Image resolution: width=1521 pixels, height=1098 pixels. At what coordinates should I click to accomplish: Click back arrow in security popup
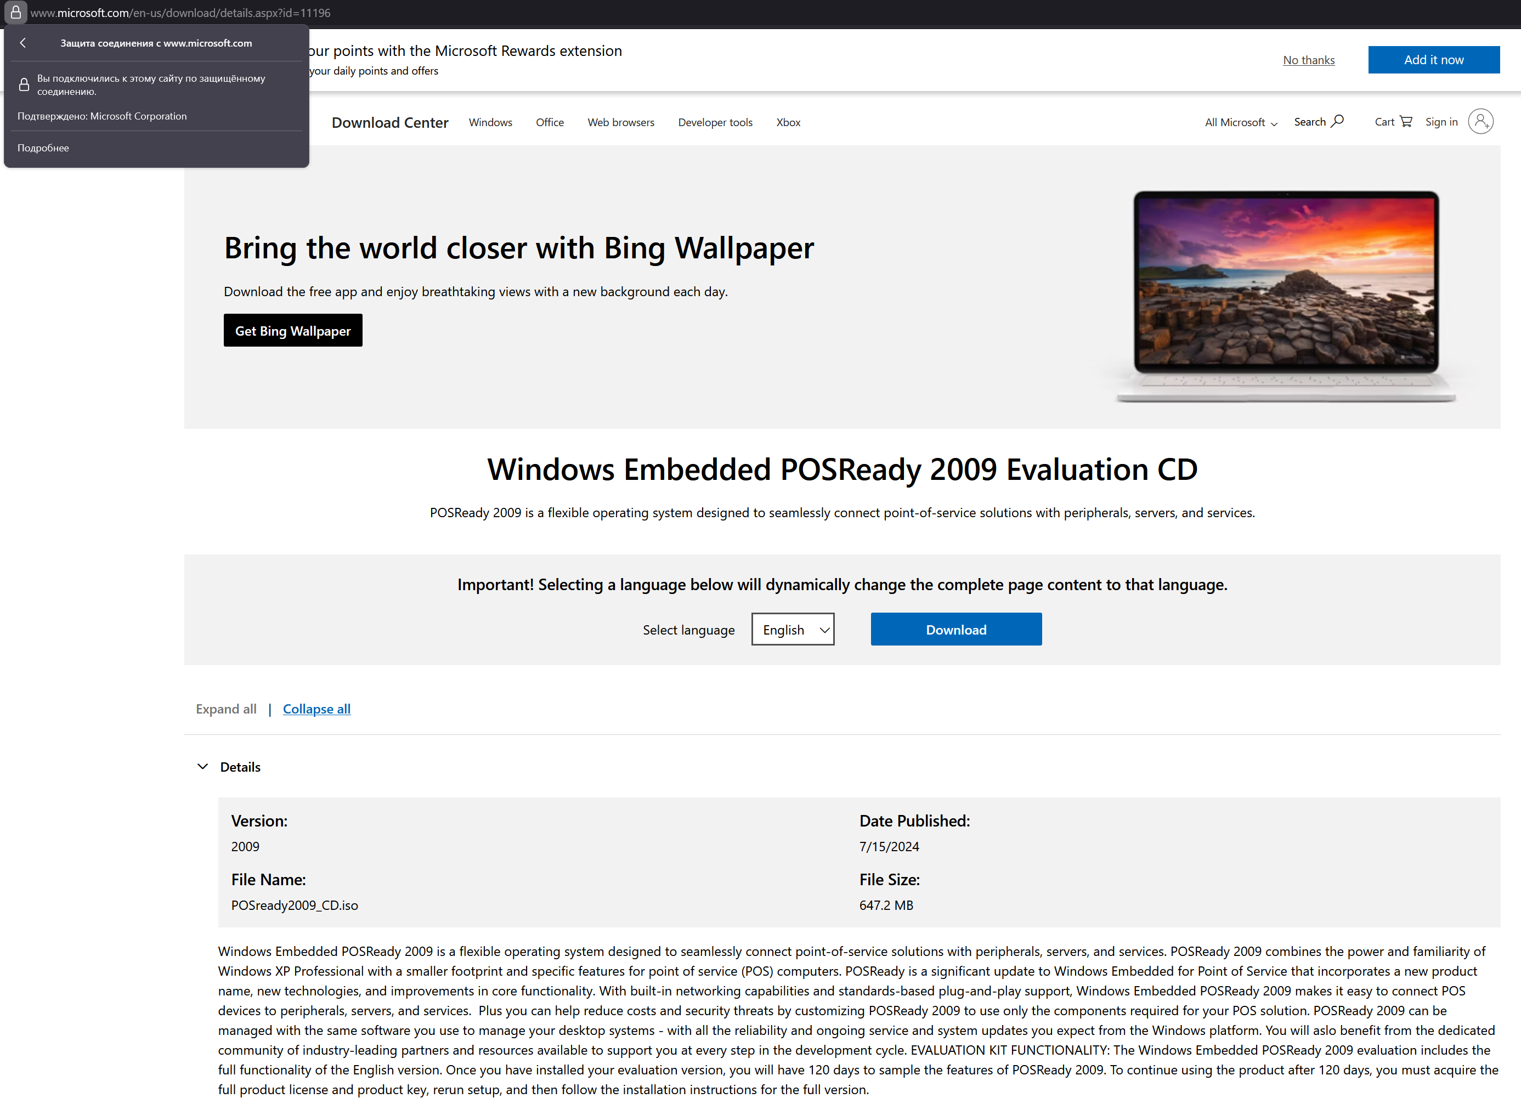(23, 43)
